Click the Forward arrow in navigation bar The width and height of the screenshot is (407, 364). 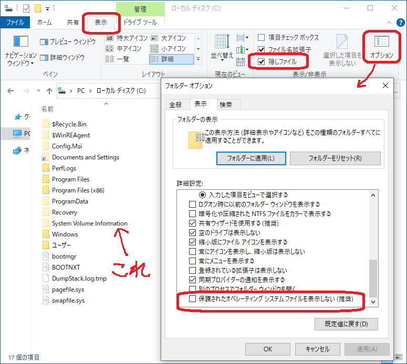click(26, 91)
